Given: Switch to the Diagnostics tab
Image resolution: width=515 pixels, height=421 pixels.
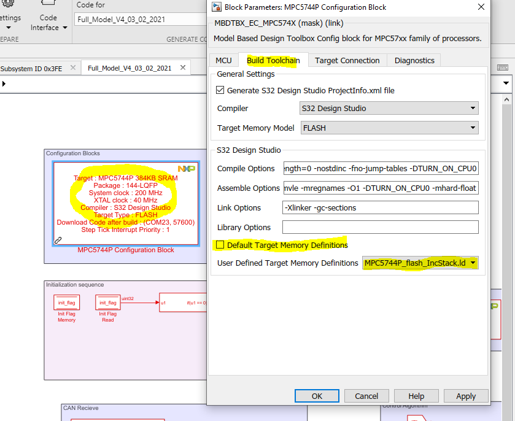Looking at the screenshot, I should pyautogui.click(x=414, y=60).
